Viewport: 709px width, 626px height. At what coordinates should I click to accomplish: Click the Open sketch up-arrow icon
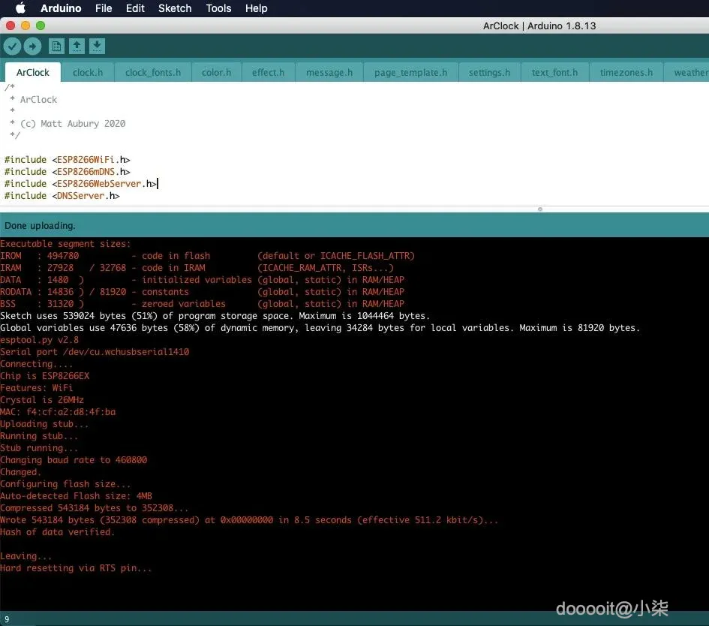click(77, 46)
